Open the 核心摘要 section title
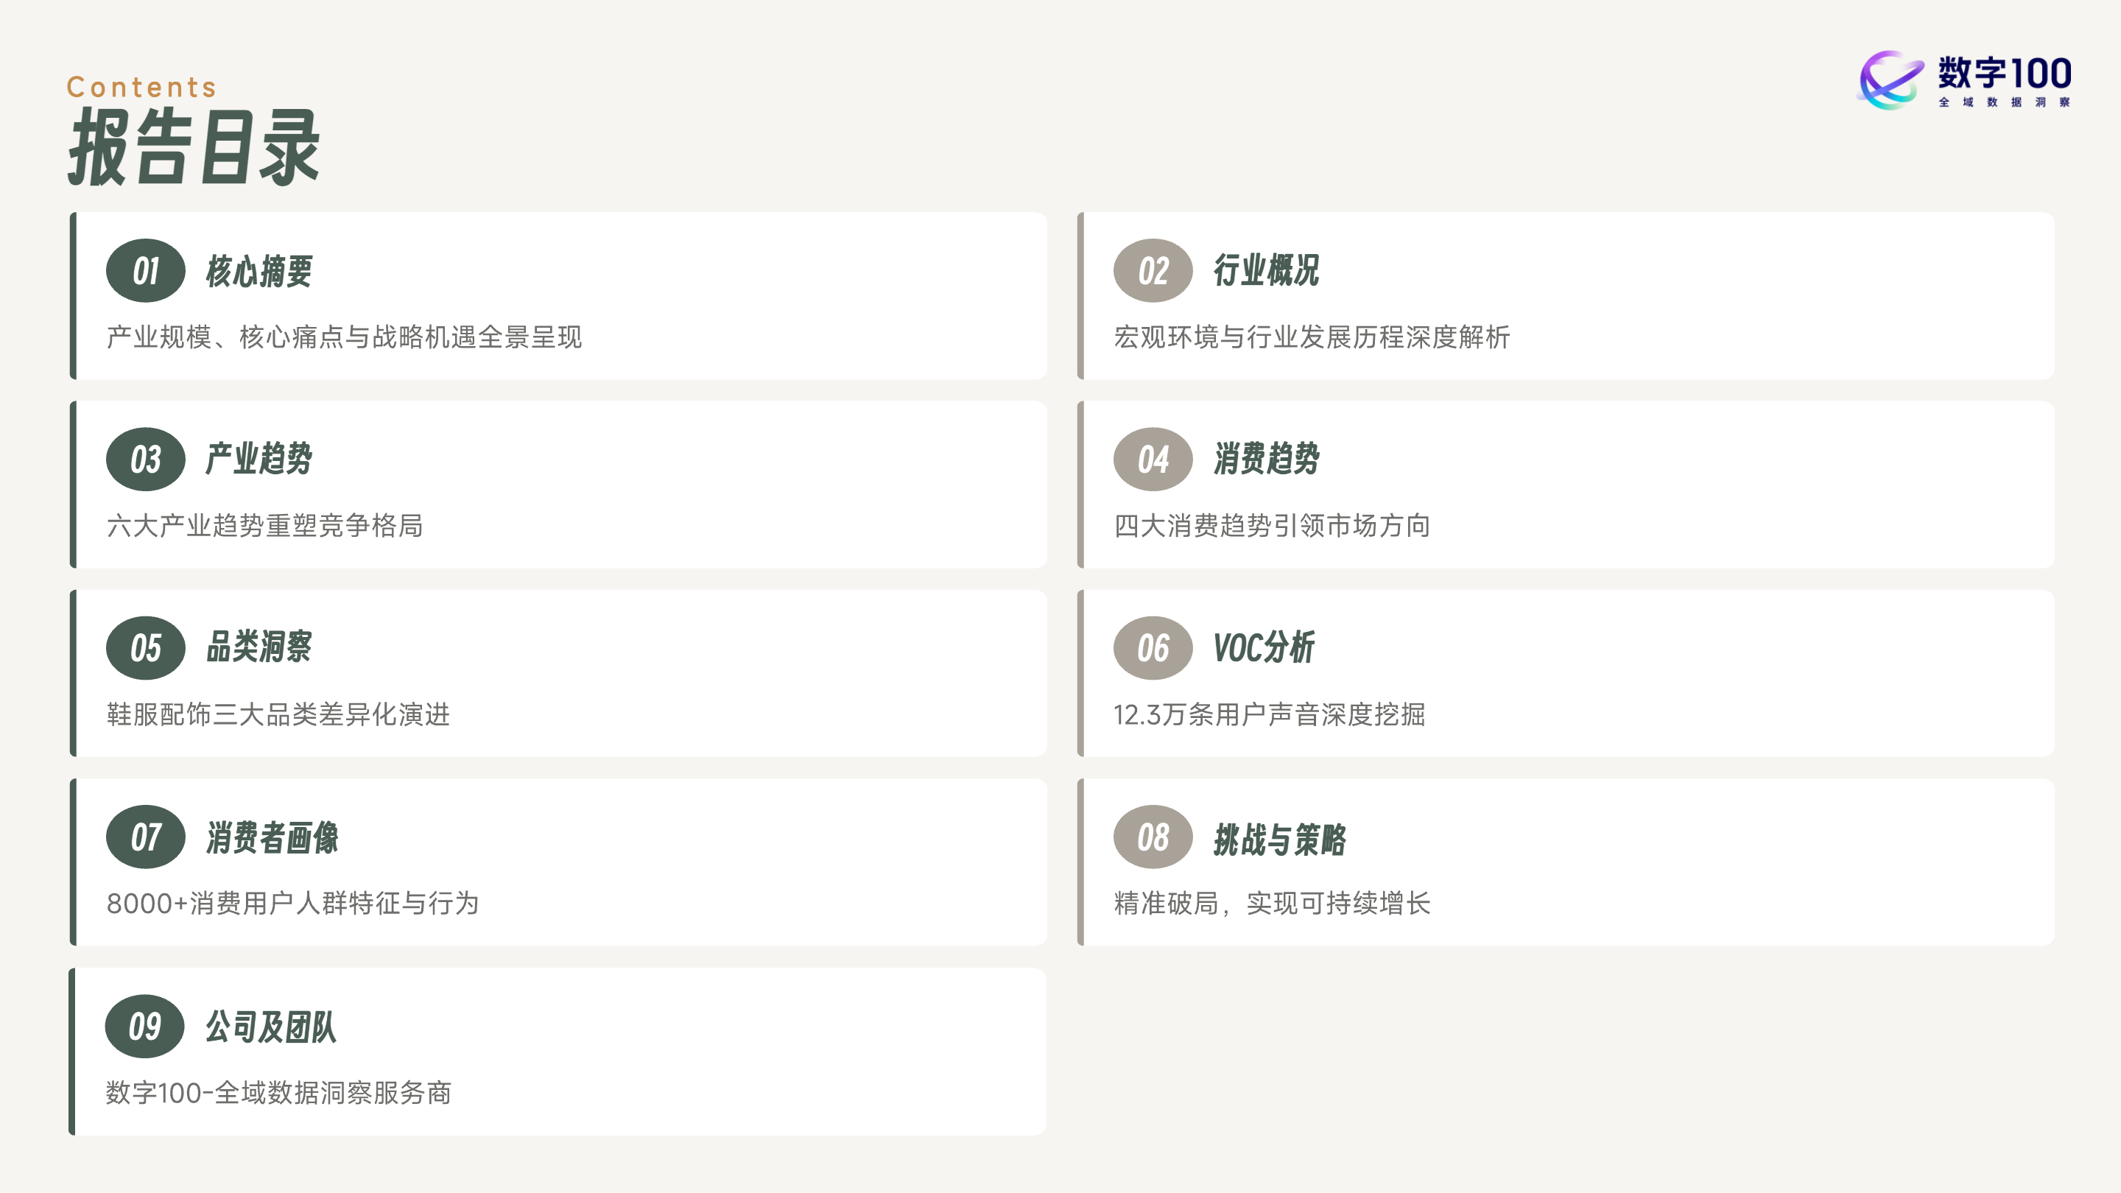This screenshot has width=2121, height=1193. 258,271
